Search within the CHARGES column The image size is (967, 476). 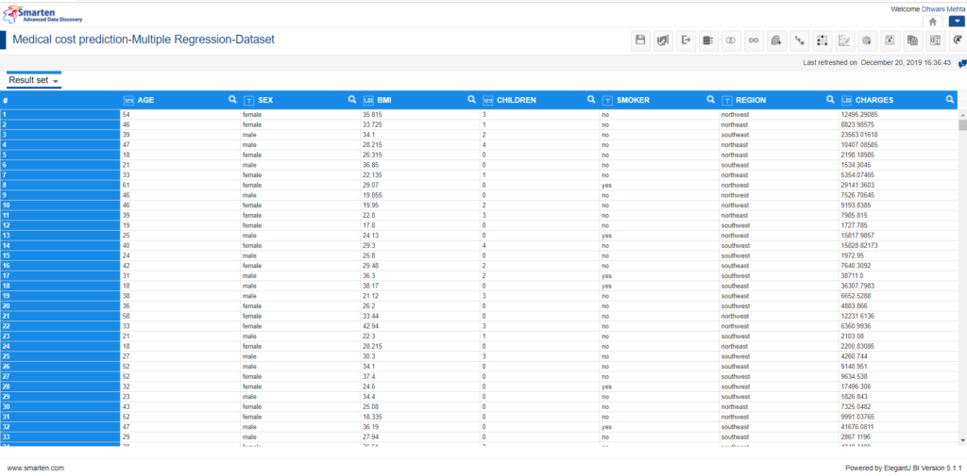coord(950,99)
